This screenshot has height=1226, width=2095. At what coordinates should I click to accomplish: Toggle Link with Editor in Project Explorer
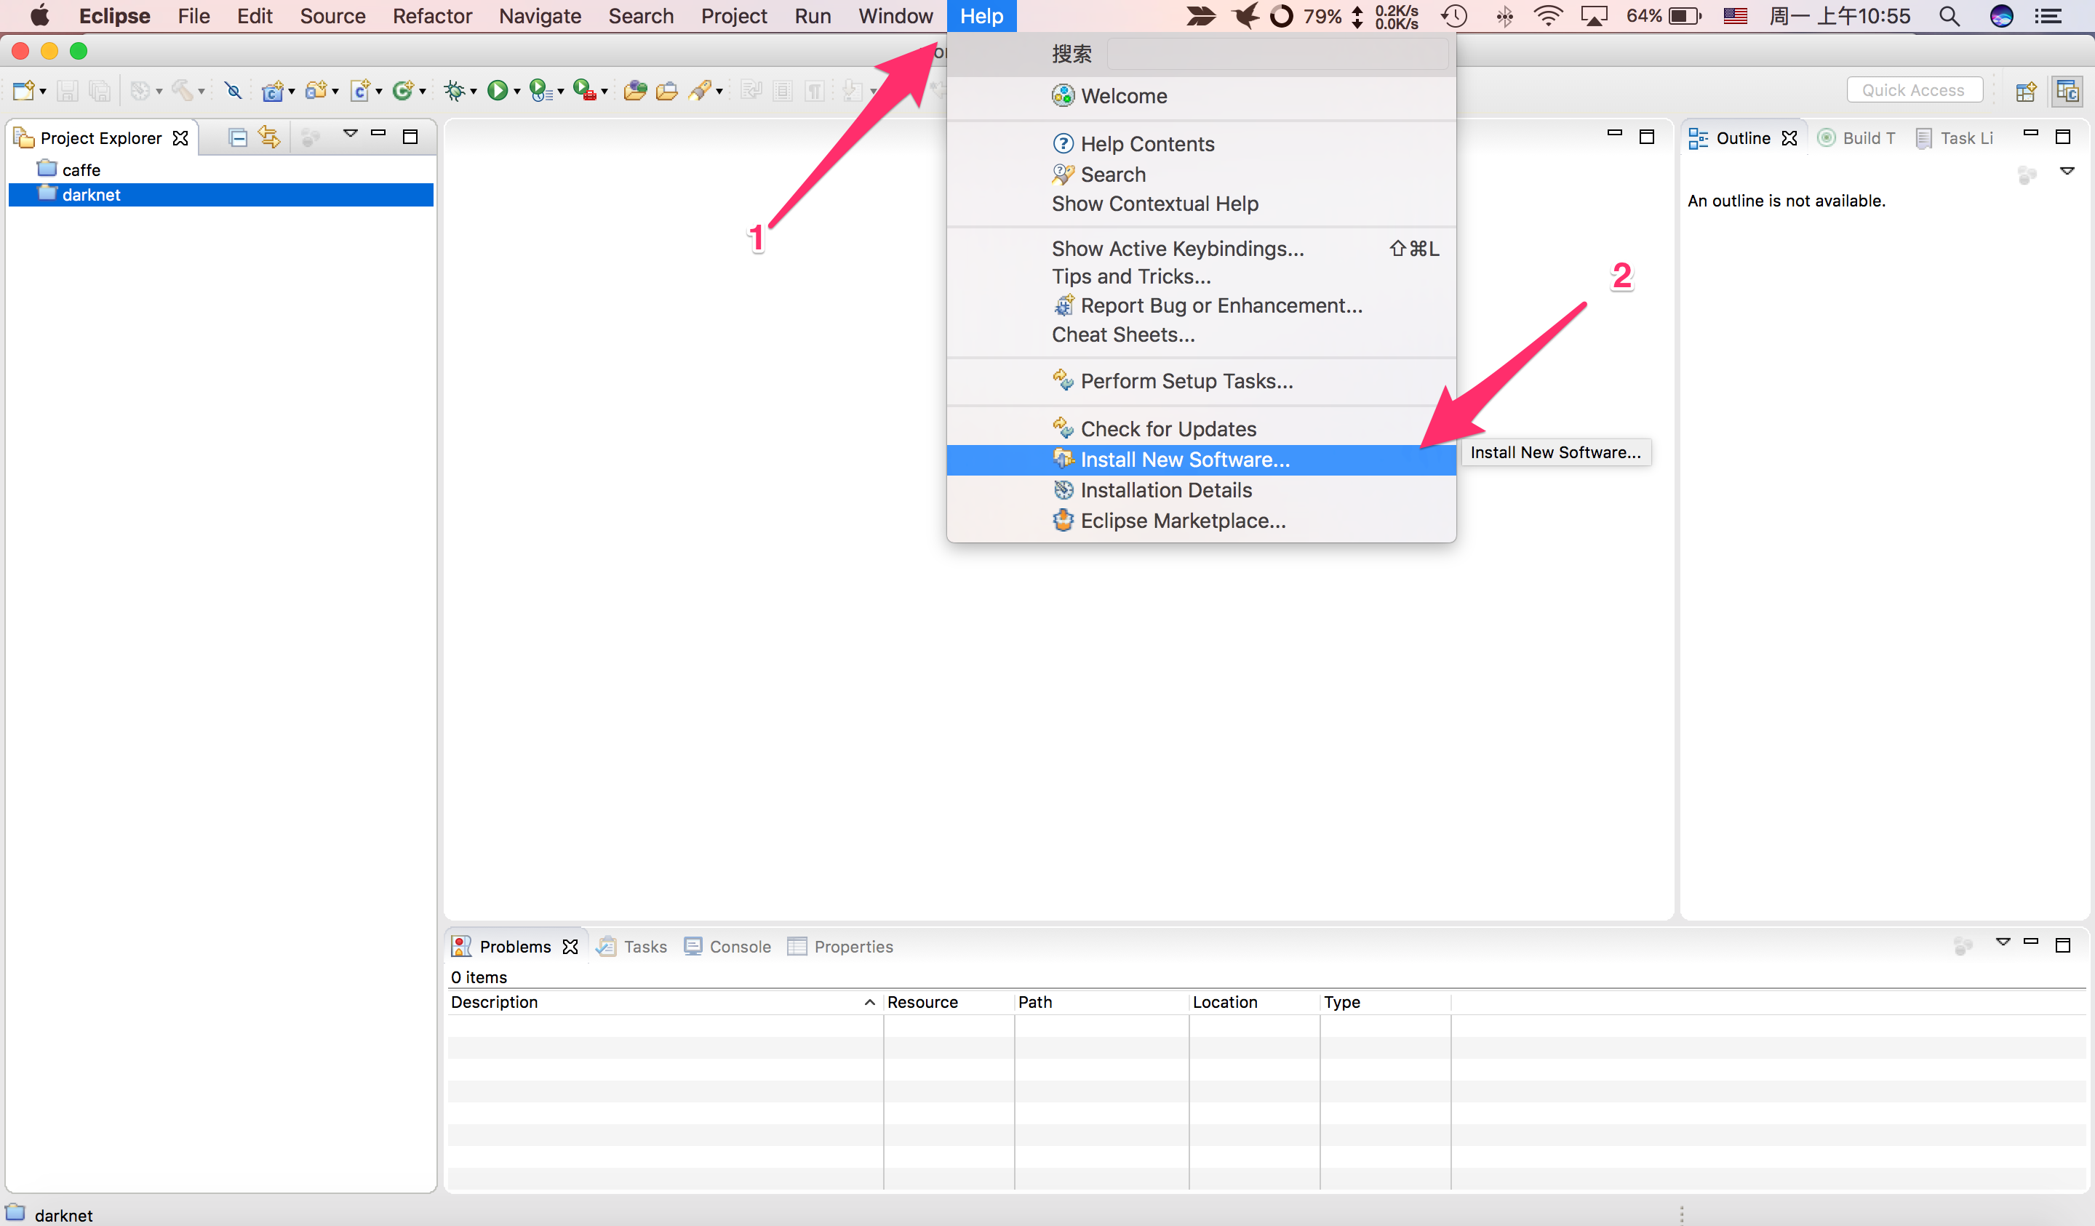(269, 136)
